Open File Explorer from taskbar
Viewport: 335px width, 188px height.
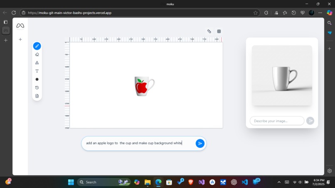[x=148, y=182]
